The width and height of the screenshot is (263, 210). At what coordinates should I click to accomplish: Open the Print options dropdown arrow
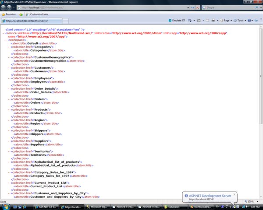coord(217,21)
